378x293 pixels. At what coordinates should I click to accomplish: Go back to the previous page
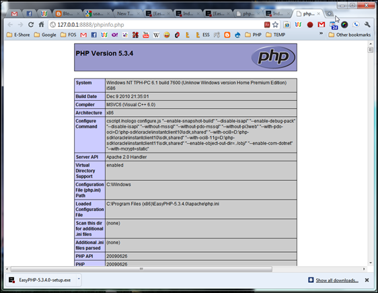coord(10,25)
